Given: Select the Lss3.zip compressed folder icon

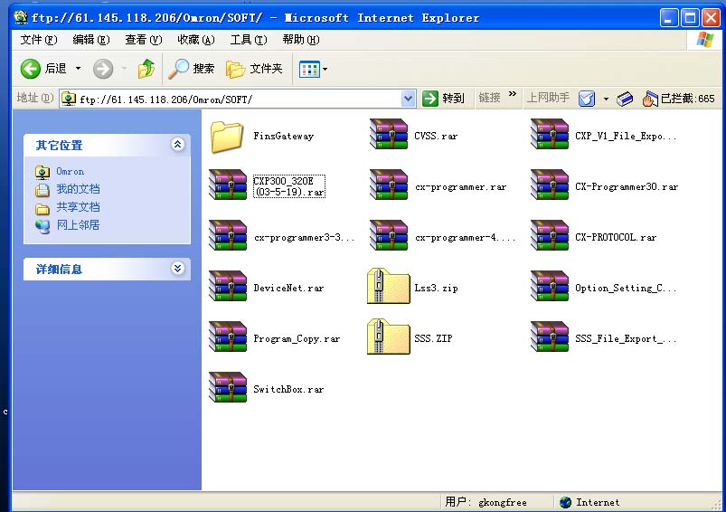Looking at the screenshot, I should pyautogui.click(x=389, y=286).
